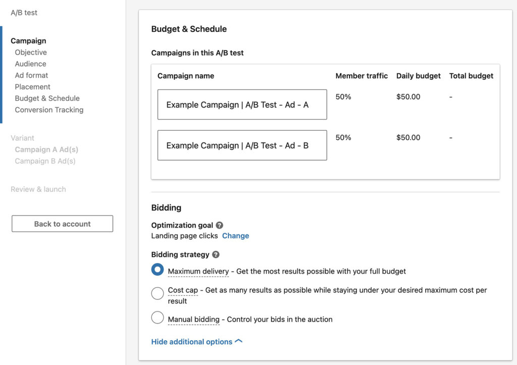Edit the Campaign A name field
The height and width of the screenshot is (365, 517).
pyautogui.click(x=242, y=105)
